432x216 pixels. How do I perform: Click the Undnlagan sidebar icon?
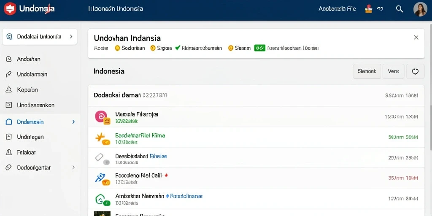pos(8,137)
